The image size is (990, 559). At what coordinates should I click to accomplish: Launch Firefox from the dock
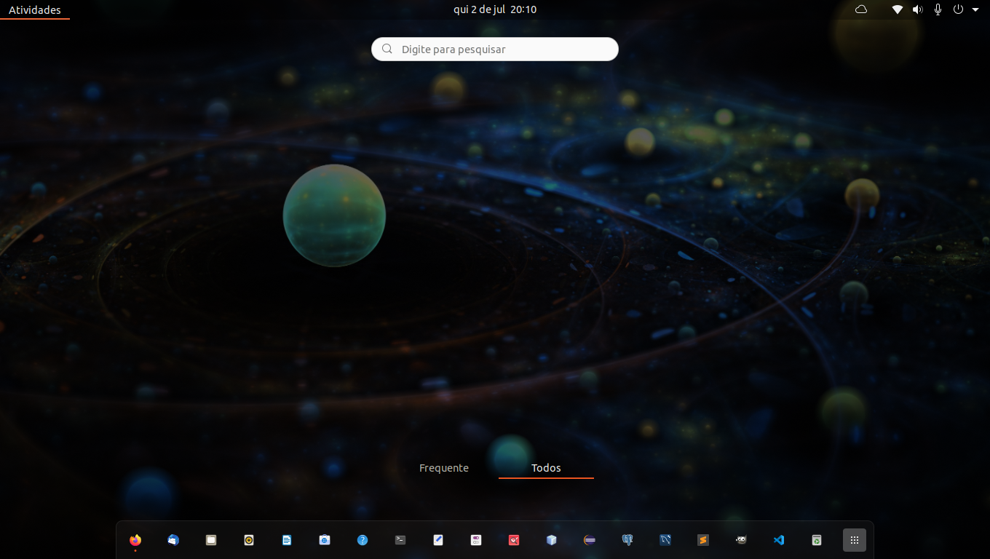coord(135,540)
